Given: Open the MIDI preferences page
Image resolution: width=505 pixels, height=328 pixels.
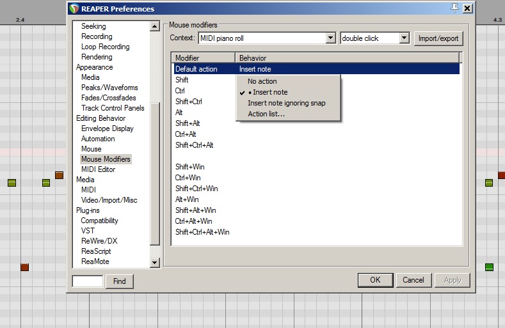Looking at the screenshot, I should coord(88,190).
